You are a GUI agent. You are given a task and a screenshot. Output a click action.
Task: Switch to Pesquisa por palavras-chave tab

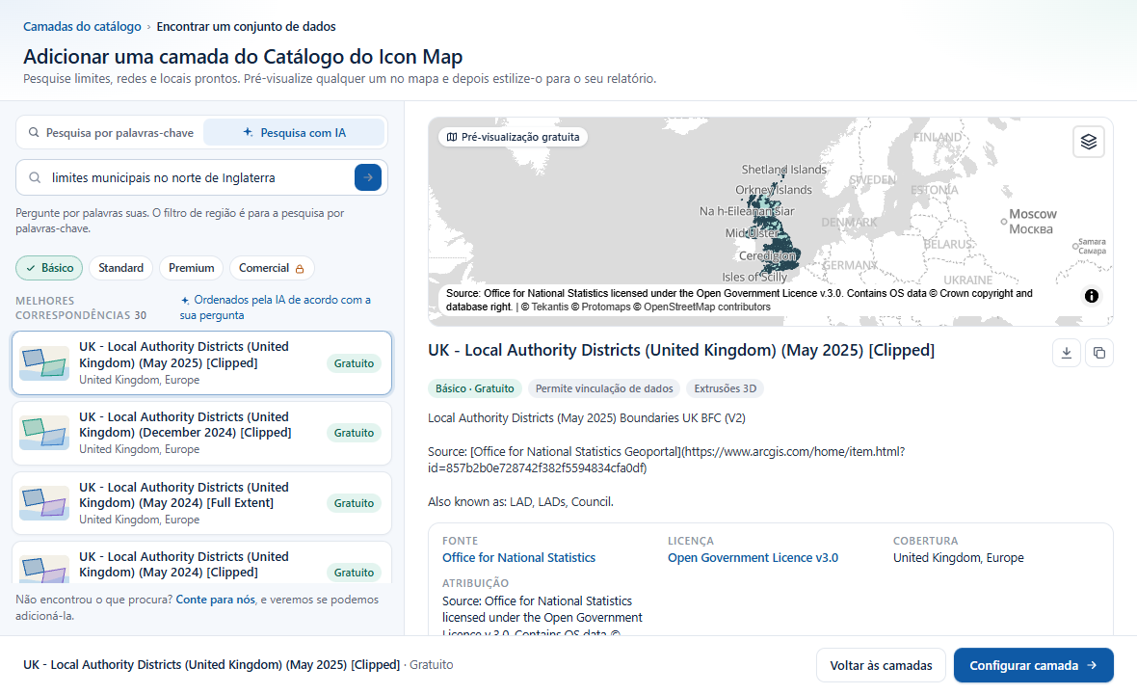click(111, 133)
